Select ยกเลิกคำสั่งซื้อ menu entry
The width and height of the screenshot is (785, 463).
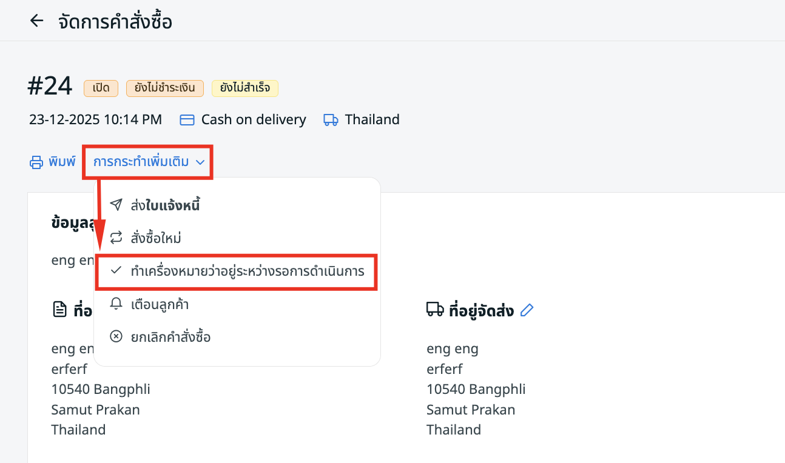pos(170,337)
